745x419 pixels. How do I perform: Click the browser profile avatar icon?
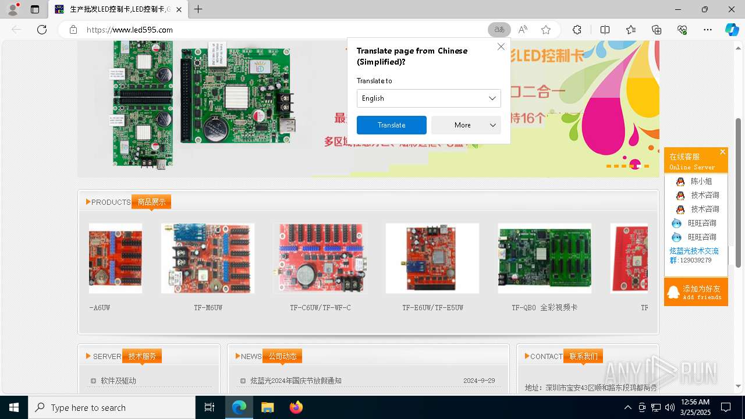[x=13, y=9]
